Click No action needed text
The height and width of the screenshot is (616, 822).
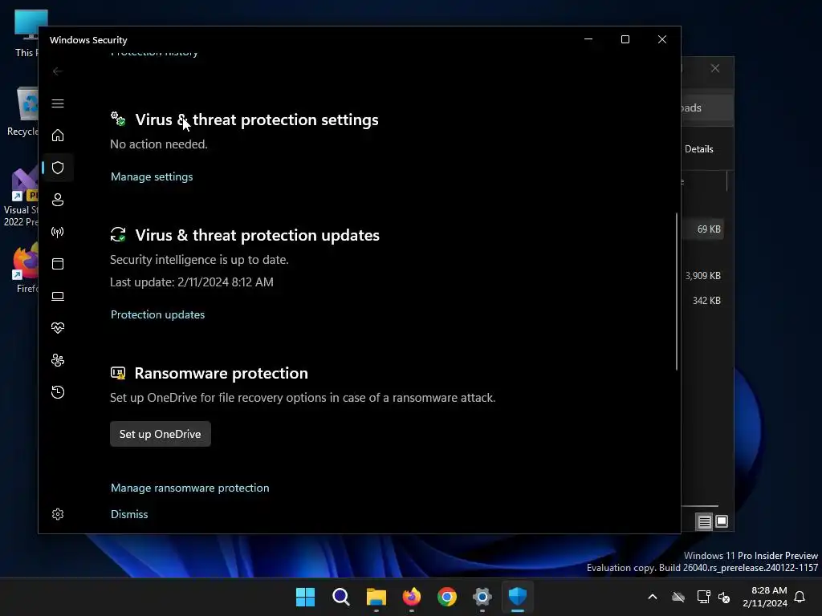[159, 144]
